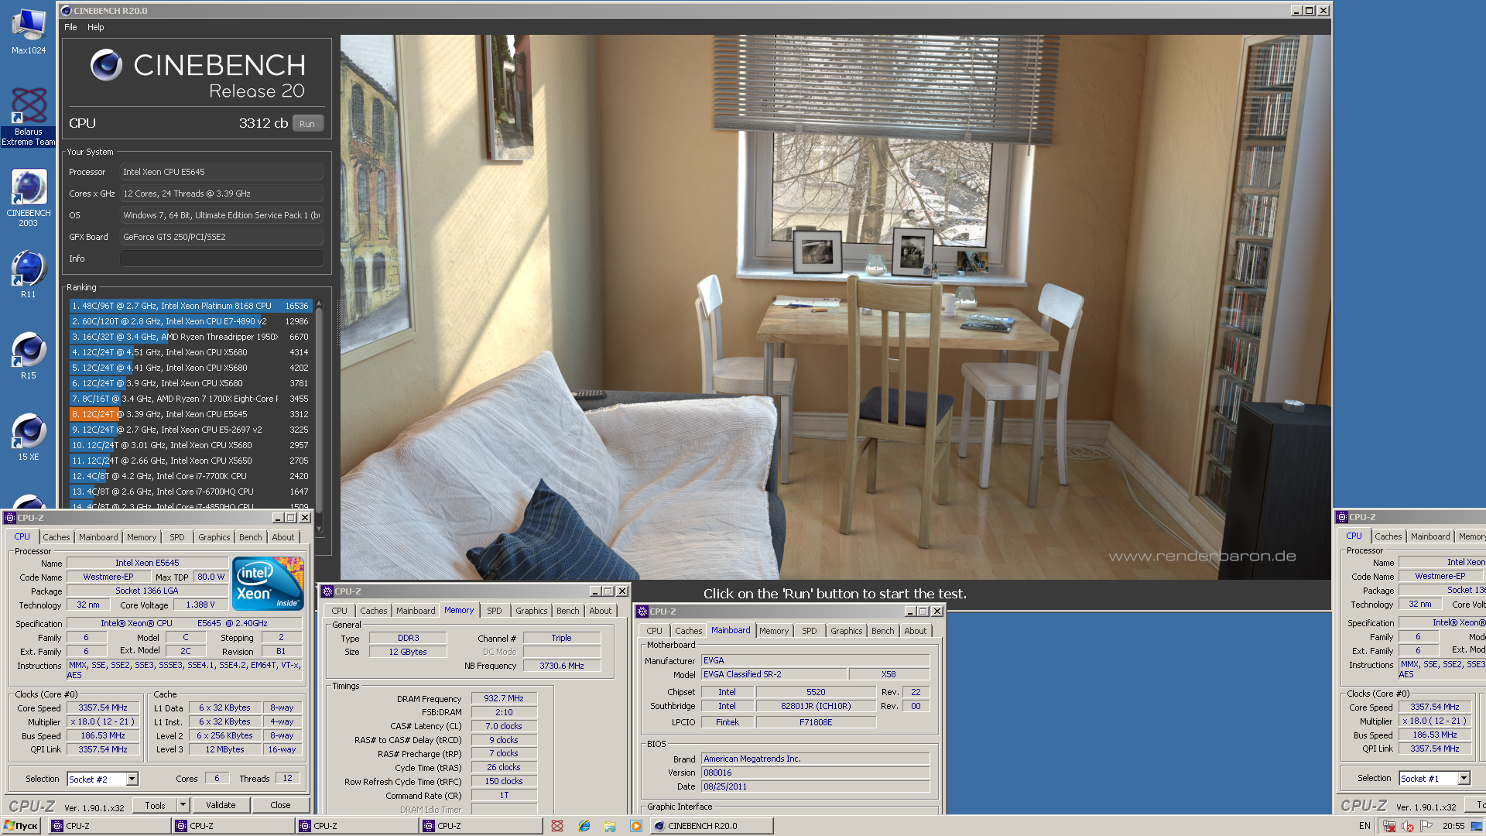The width and height of the screenshot is (1486, 836).
Task: Click the system clock showing 20:55
Action: [x=1453, y=826]
